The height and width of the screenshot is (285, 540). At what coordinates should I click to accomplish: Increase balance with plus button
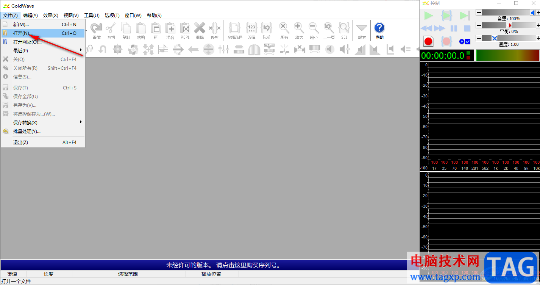pyautogui.click(x=538, y=25)
